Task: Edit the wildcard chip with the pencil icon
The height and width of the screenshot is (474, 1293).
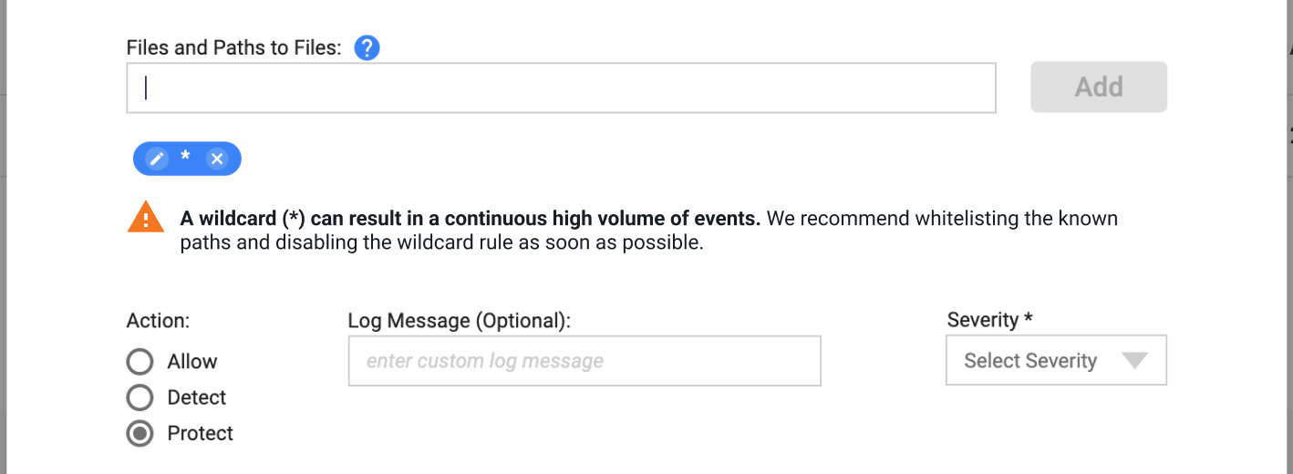Action: pyautogui.click(x=157, y=159)
